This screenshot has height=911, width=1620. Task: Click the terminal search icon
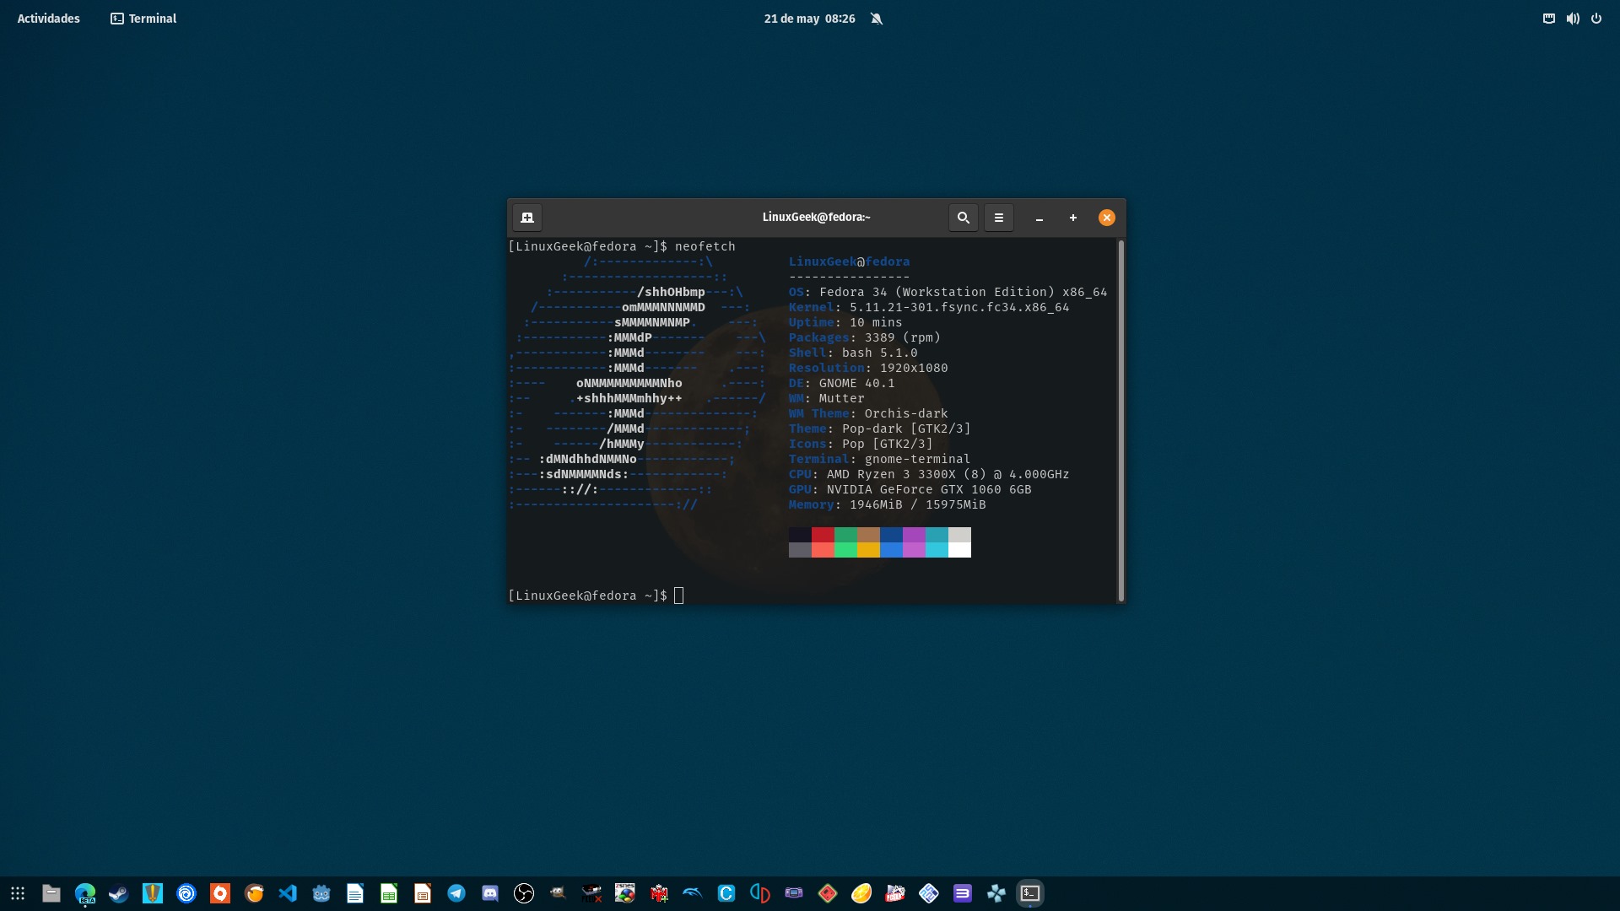[x=963, y=218]
